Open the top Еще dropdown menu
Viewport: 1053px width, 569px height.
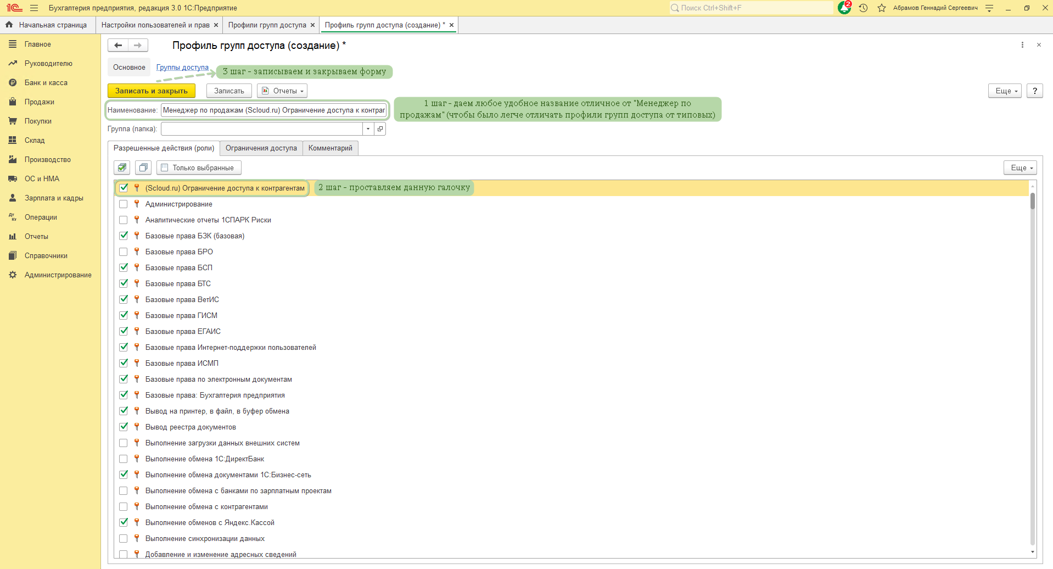click(1005, 91)
